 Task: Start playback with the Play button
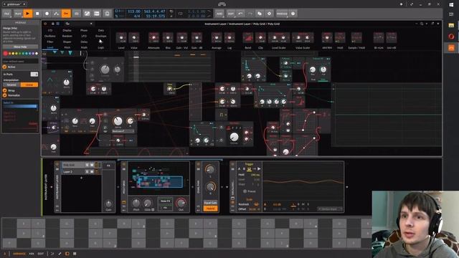[27, 14]
